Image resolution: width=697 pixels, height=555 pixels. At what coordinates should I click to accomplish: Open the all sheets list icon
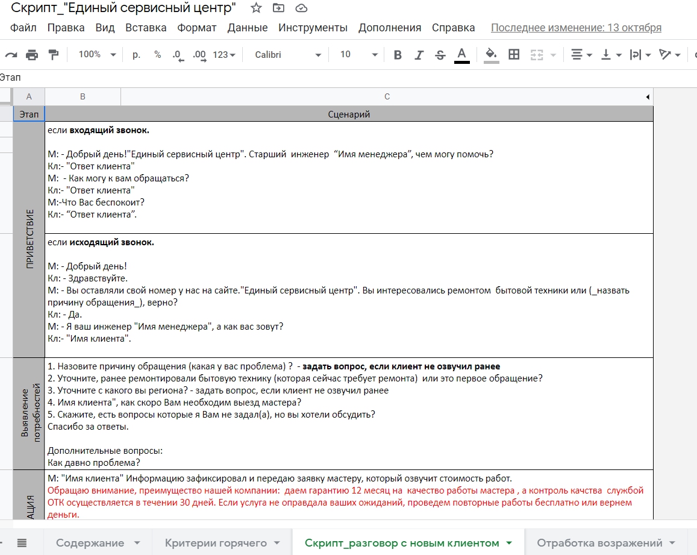pos(22,543)
